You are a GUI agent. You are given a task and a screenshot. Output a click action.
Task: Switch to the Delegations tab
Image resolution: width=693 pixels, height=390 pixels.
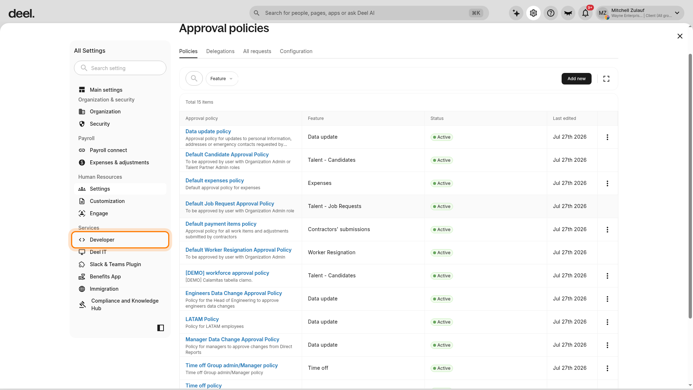tap(220, 51)
